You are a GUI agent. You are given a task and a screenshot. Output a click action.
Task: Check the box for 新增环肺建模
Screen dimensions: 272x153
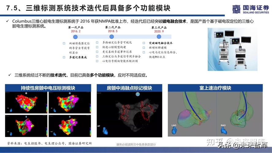pyautogui.click(x=144, y=48)
